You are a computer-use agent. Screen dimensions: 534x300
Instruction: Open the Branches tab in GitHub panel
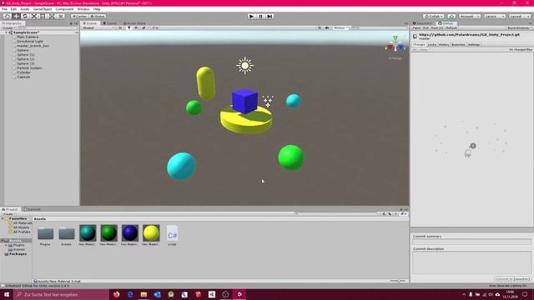click(458, 44)
